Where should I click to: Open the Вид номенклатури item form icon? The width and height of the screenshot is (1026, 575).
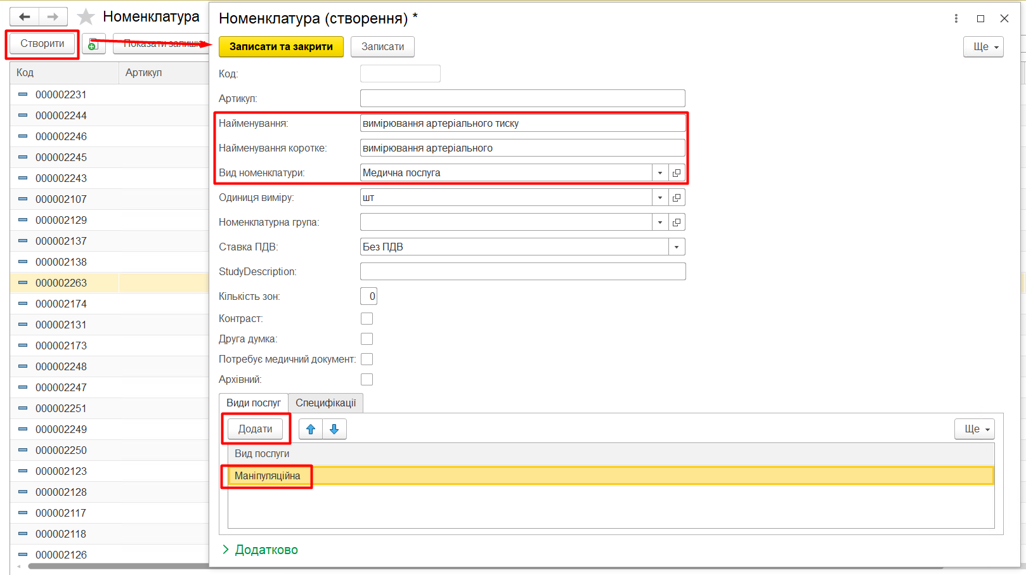tap(677, 173)
